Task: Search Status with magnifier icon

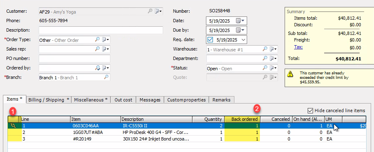Action: 265,68
